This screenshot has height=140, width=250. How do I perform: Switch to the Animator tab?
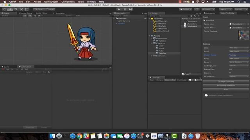tap(59, 13)
